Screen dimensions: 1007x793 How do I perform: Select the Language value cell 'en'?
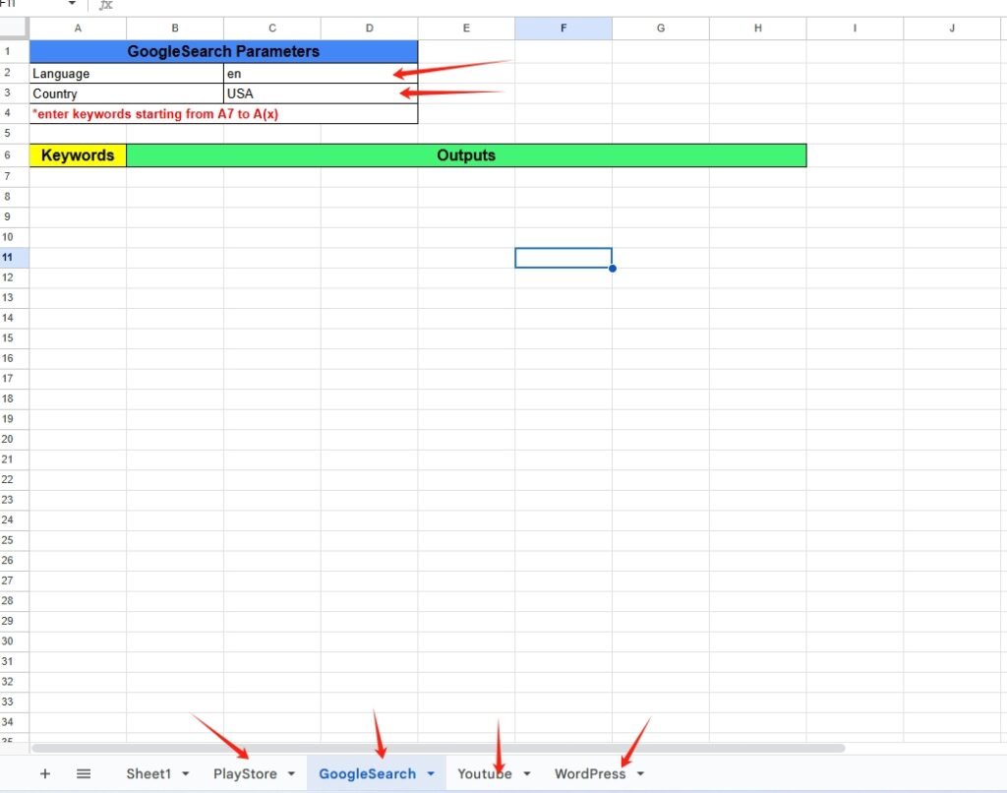[322, 73]
